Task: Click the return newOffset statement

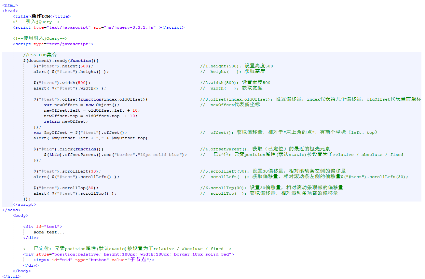Action: click(66, 121)
